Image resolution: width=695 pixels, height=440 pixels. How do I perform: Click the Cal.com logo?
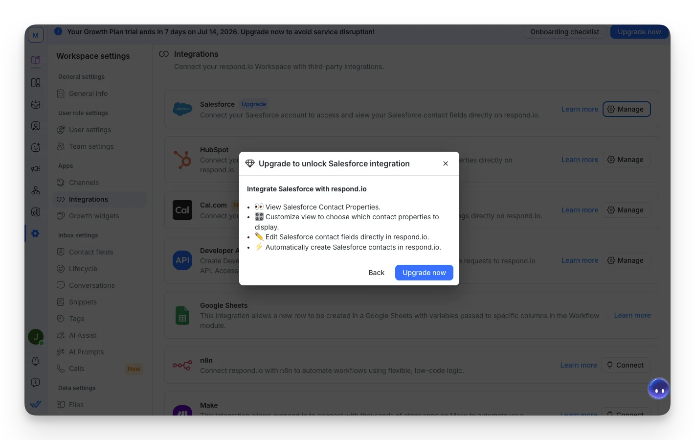182,210
